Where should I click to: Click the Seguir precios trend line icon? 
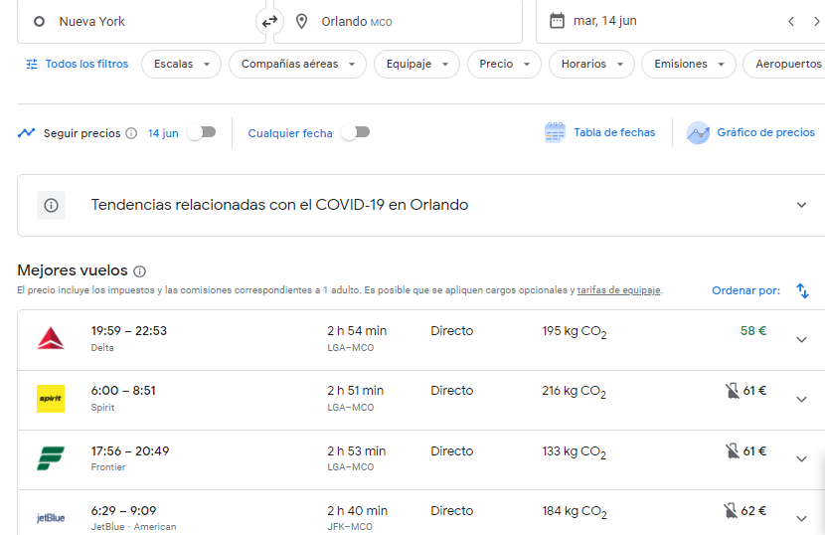tap(26, 132)
